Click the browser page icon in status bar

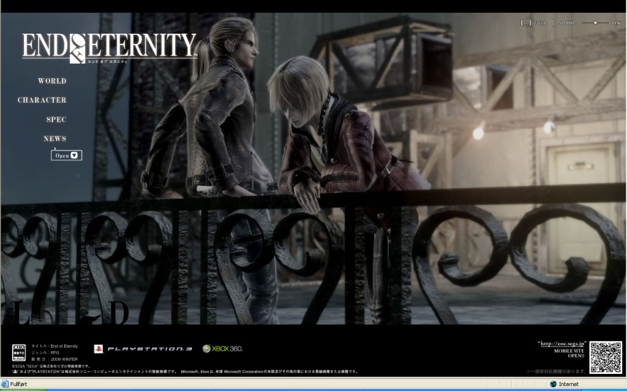(x=5, y=384)
